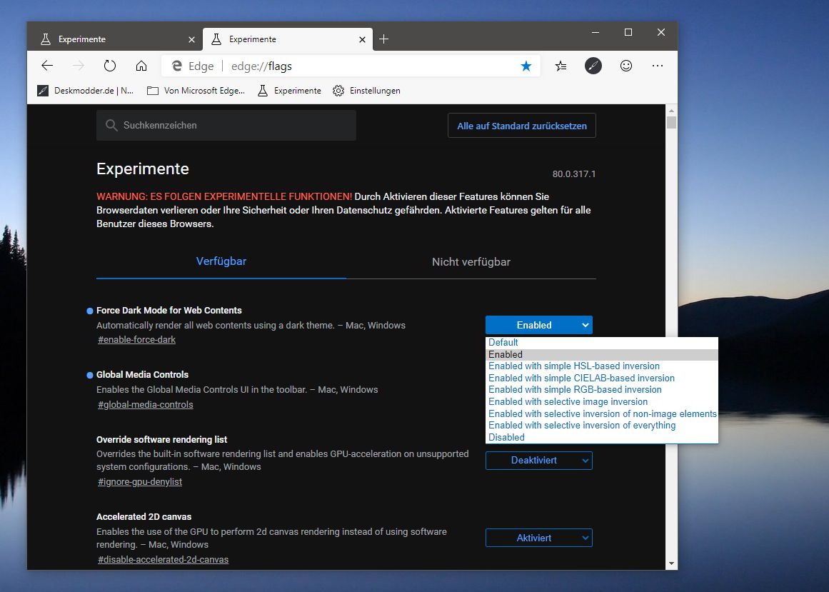Open the #global-media-controls link
Image resolution: width=829 pixels, height=592 pixels.
coord(146,405)
